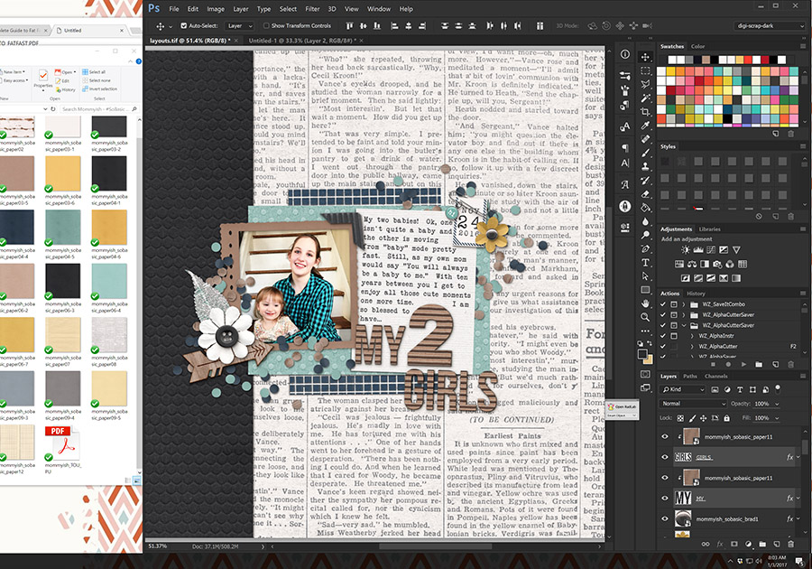Hide the mommyish_sobasic_brad1 layer
Image resolution: width=812 pixels, height=569 pixels.
pos(665,518)
